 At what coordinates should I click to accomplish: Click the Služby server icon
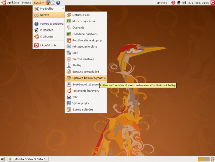click(69, 65)
